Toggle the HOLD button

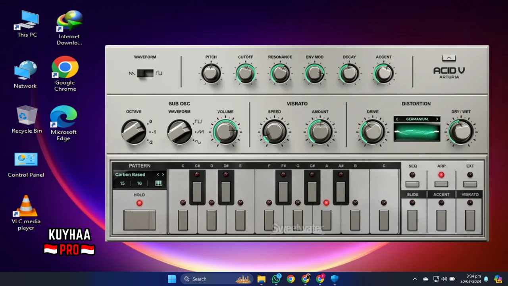pyautogui.click(x=139, y=220)
